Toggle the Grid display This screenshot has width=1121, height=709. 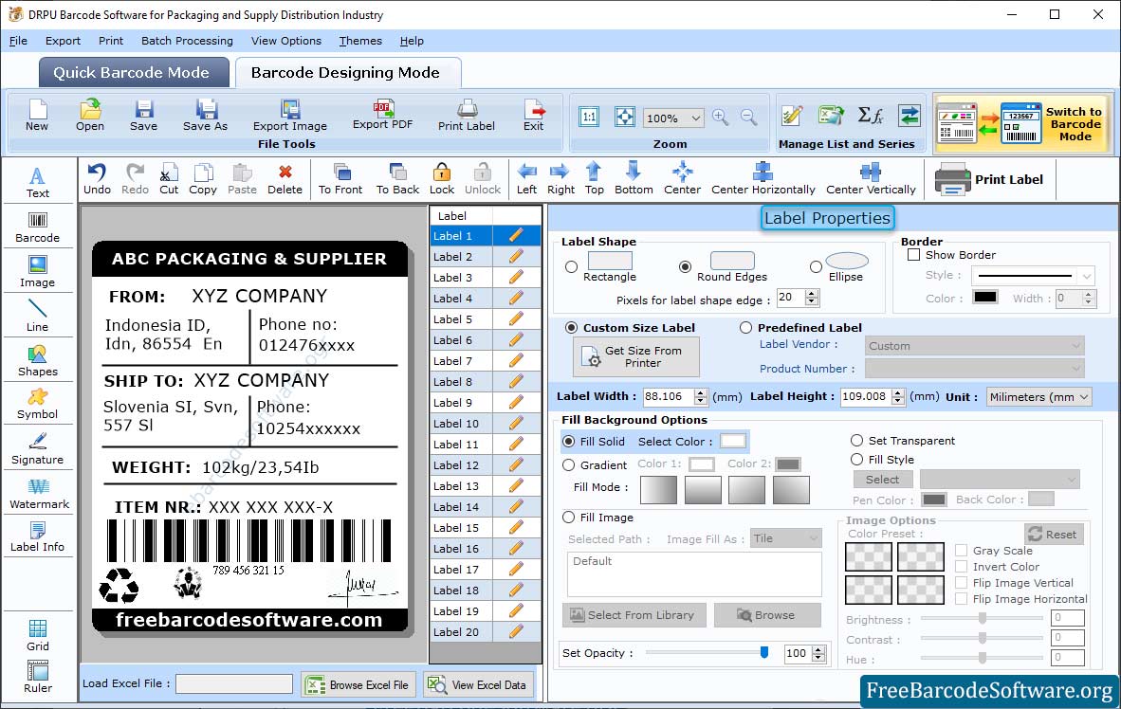37,635
